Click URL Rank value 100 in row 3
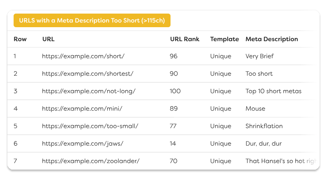This screenshot has height=179, width=329. coord(175,91)
